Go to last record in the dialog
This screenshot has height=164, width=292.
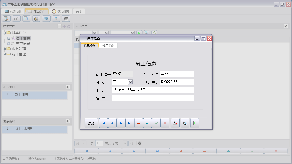[x=130, y=123]
